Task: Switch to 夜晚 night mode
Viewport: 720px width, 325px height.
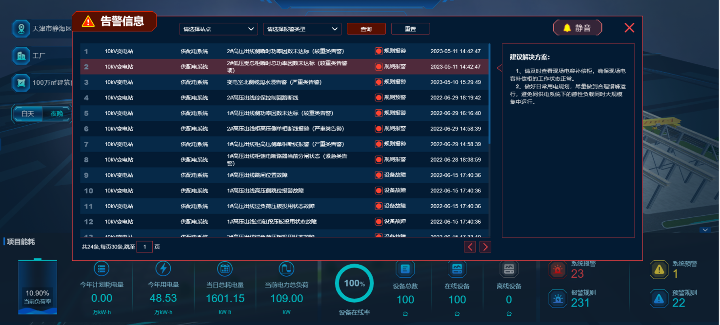Action: click(x=57, y=114)
